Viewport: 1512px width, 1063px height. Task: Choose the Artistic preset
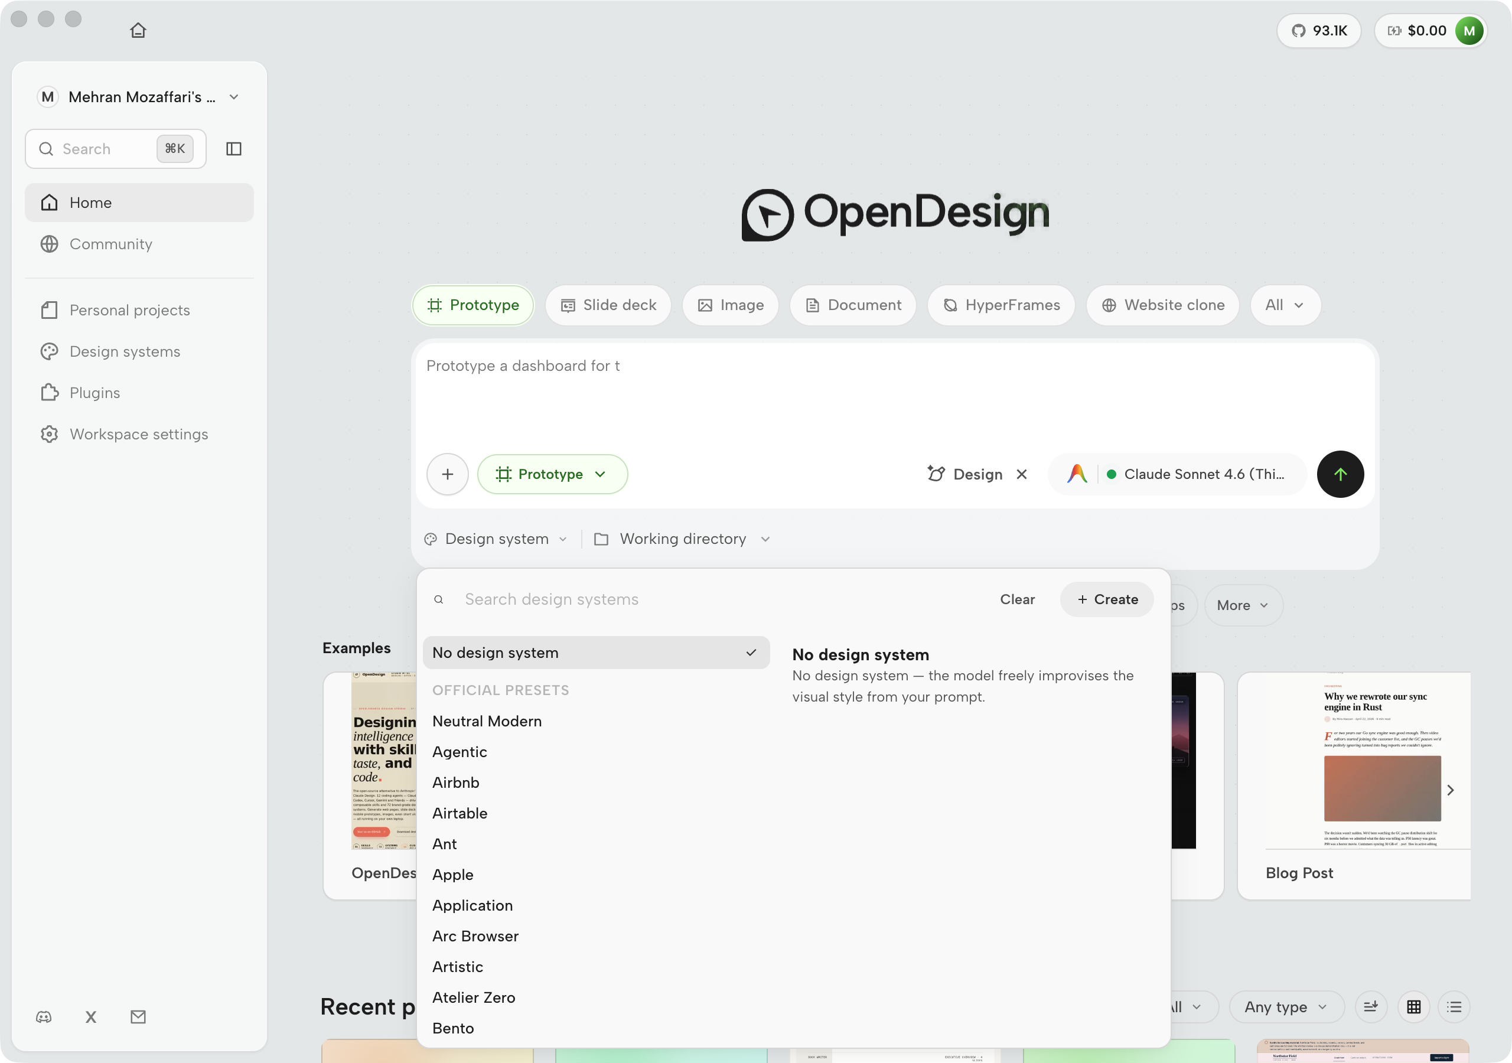click(x=596, y=967)
